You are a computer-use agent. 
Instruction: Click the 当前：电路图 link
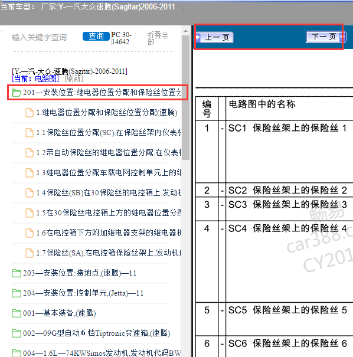tap(35, 79)
